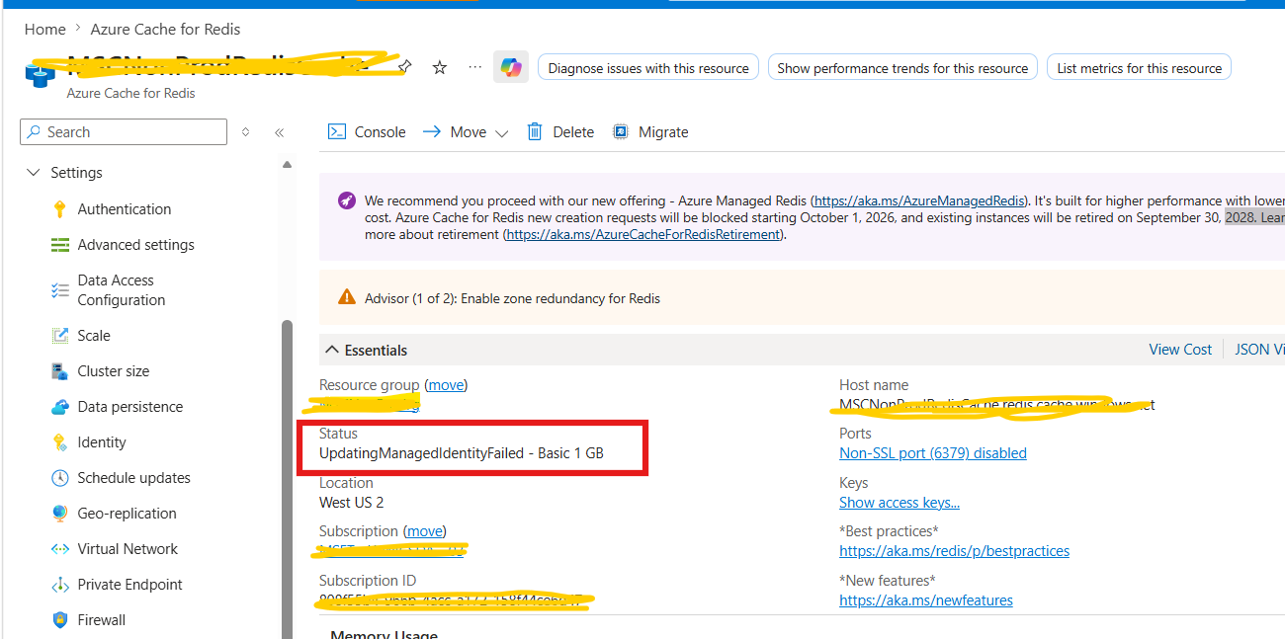Screen dimensions: 1285x639
Task: Click the Identity key icon
Action: [60, 442]
